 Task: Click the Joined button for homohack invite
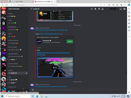pyautogui.click(x=70, y=42)
